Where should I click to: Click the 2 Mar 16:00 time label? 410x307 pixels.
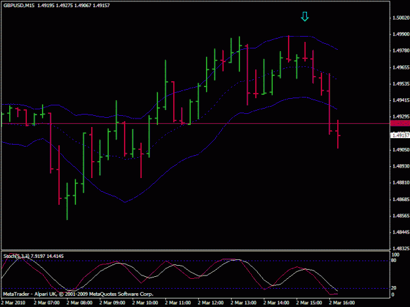pos(342,303)
